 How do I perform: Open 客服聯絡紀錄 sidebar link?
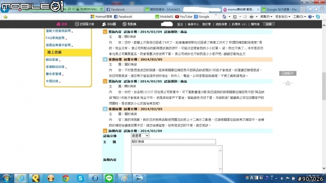tap(55, 67)
